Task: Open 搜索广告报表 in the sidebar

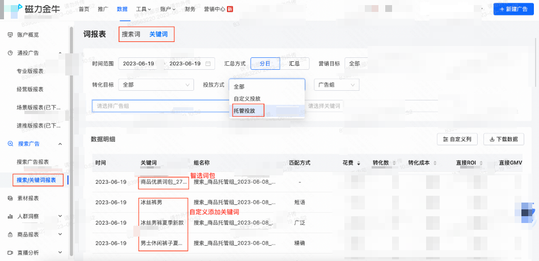Action: tap(33, 162)
